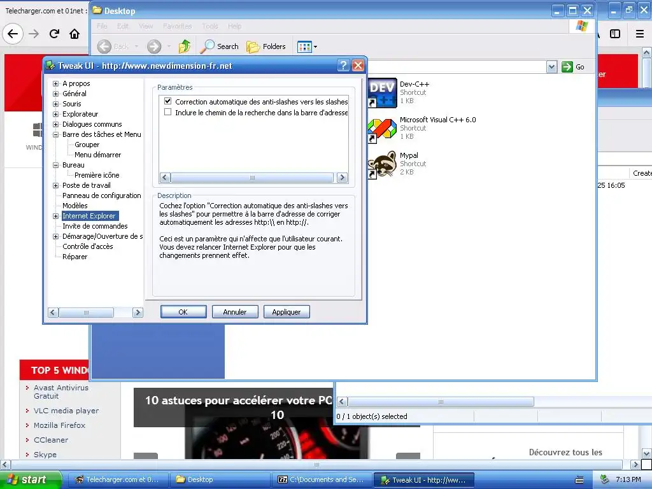
Task: Select Invite de commandes tree item
Action: click(95, 226)
